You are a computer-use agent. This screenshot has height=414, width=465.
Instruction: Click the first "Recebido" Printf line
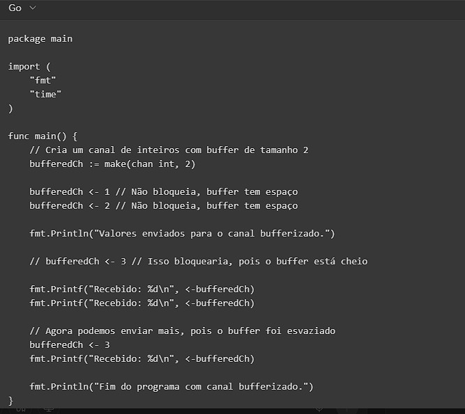[142, 289]
